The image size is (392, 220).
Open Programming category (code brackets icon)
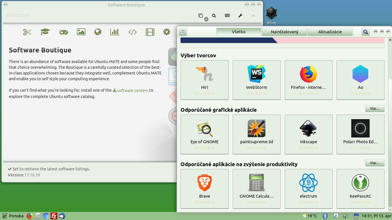click(x=132, y=32)
